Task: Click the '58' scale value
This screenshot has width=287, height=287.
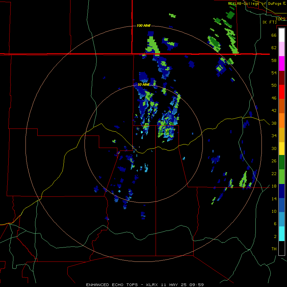Action: [274, 60]
